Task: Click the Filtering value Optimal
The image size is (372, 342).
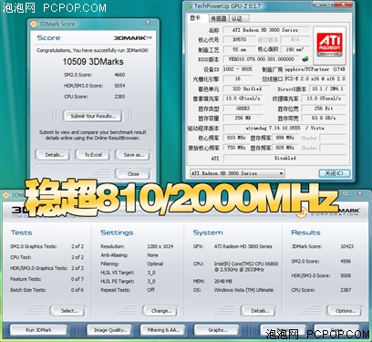Action: 155,264
